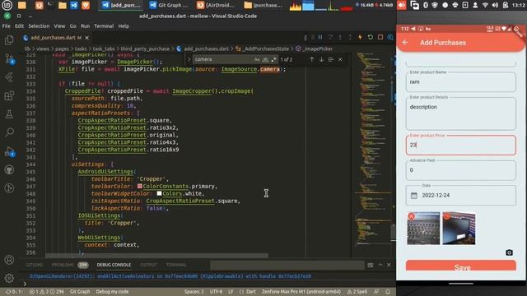Click 'Debug my code' in the status bar
The width and height of the screenshot is (527, 296).
coord(112,292)
